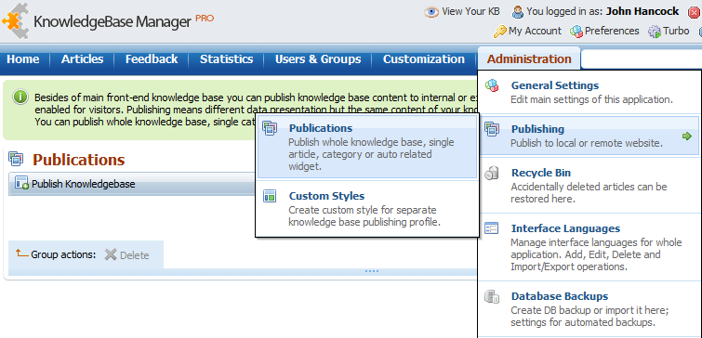Image resolution: width=702 pixels, height=338 pixels.
Task: Click the Database Backups icon
Action: [x=492, y=296]
